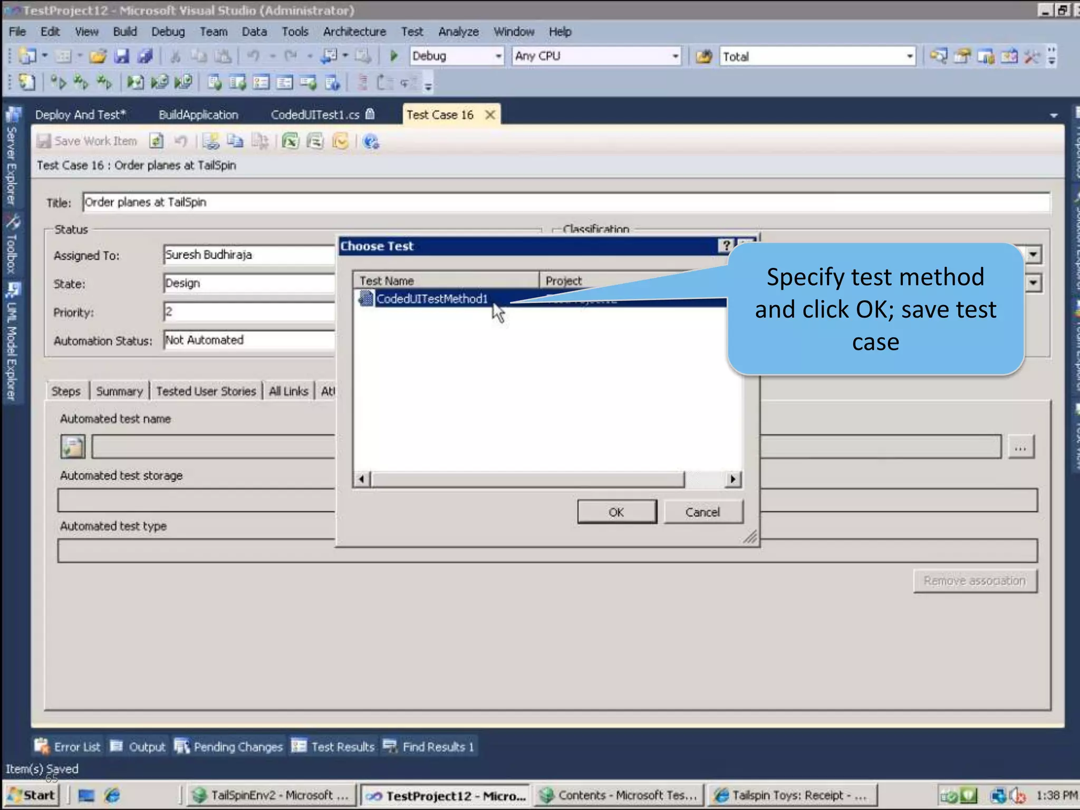1080x810 pixels.
Task: Expand the test toolbar options overflow
Action: coord(428,85)
